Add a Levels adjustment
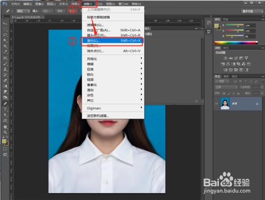265x200 pixels. [x=231, y=58]
